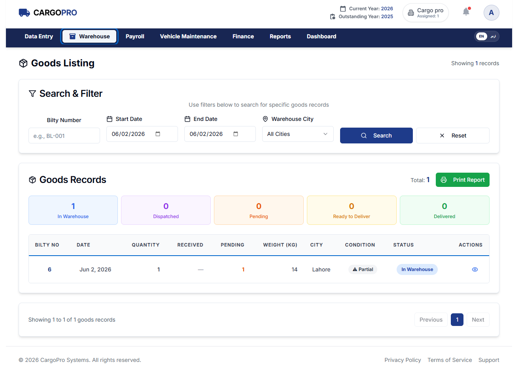Open the End Date calendar picker icon
Screen dimensions: 522x371
(x=236, y=134)
